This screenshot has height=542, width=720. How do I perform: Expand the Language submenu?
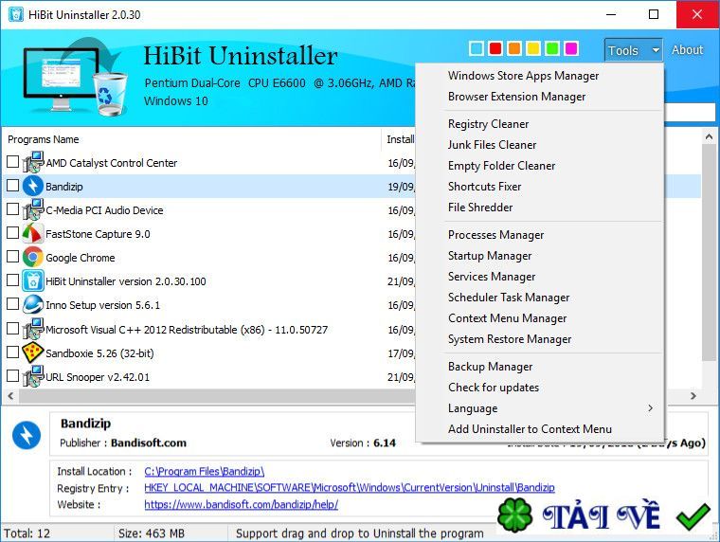[540, 407]
